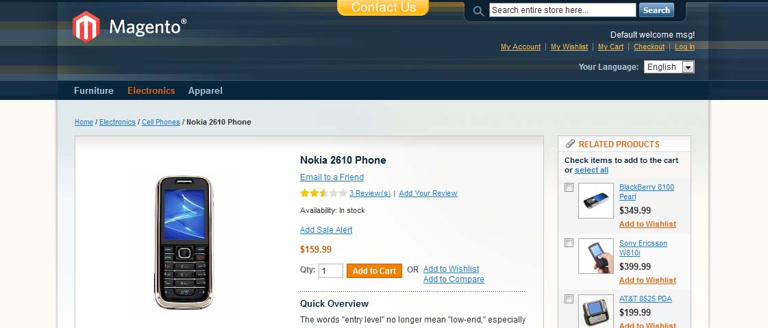Screen dimensions: 768x328
Task: Click the AT&T 8525 PDA thumbnail
Action: point(595,311)
